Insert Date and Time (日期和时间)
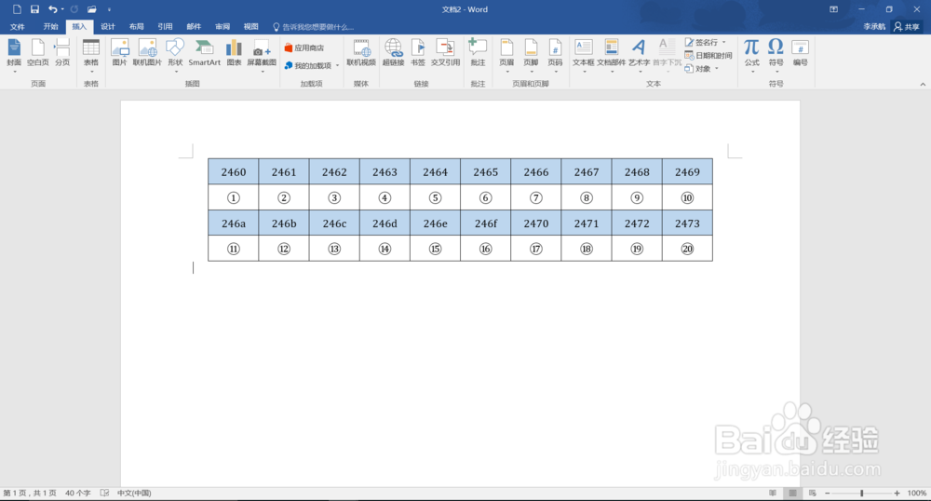Image resolution: width=931 pixels, height=501 pixels. tap(708, 55)
